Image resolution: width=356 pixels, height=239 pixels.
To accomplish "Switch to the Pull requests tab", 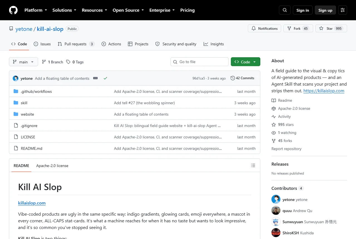I will coord(76,44).
